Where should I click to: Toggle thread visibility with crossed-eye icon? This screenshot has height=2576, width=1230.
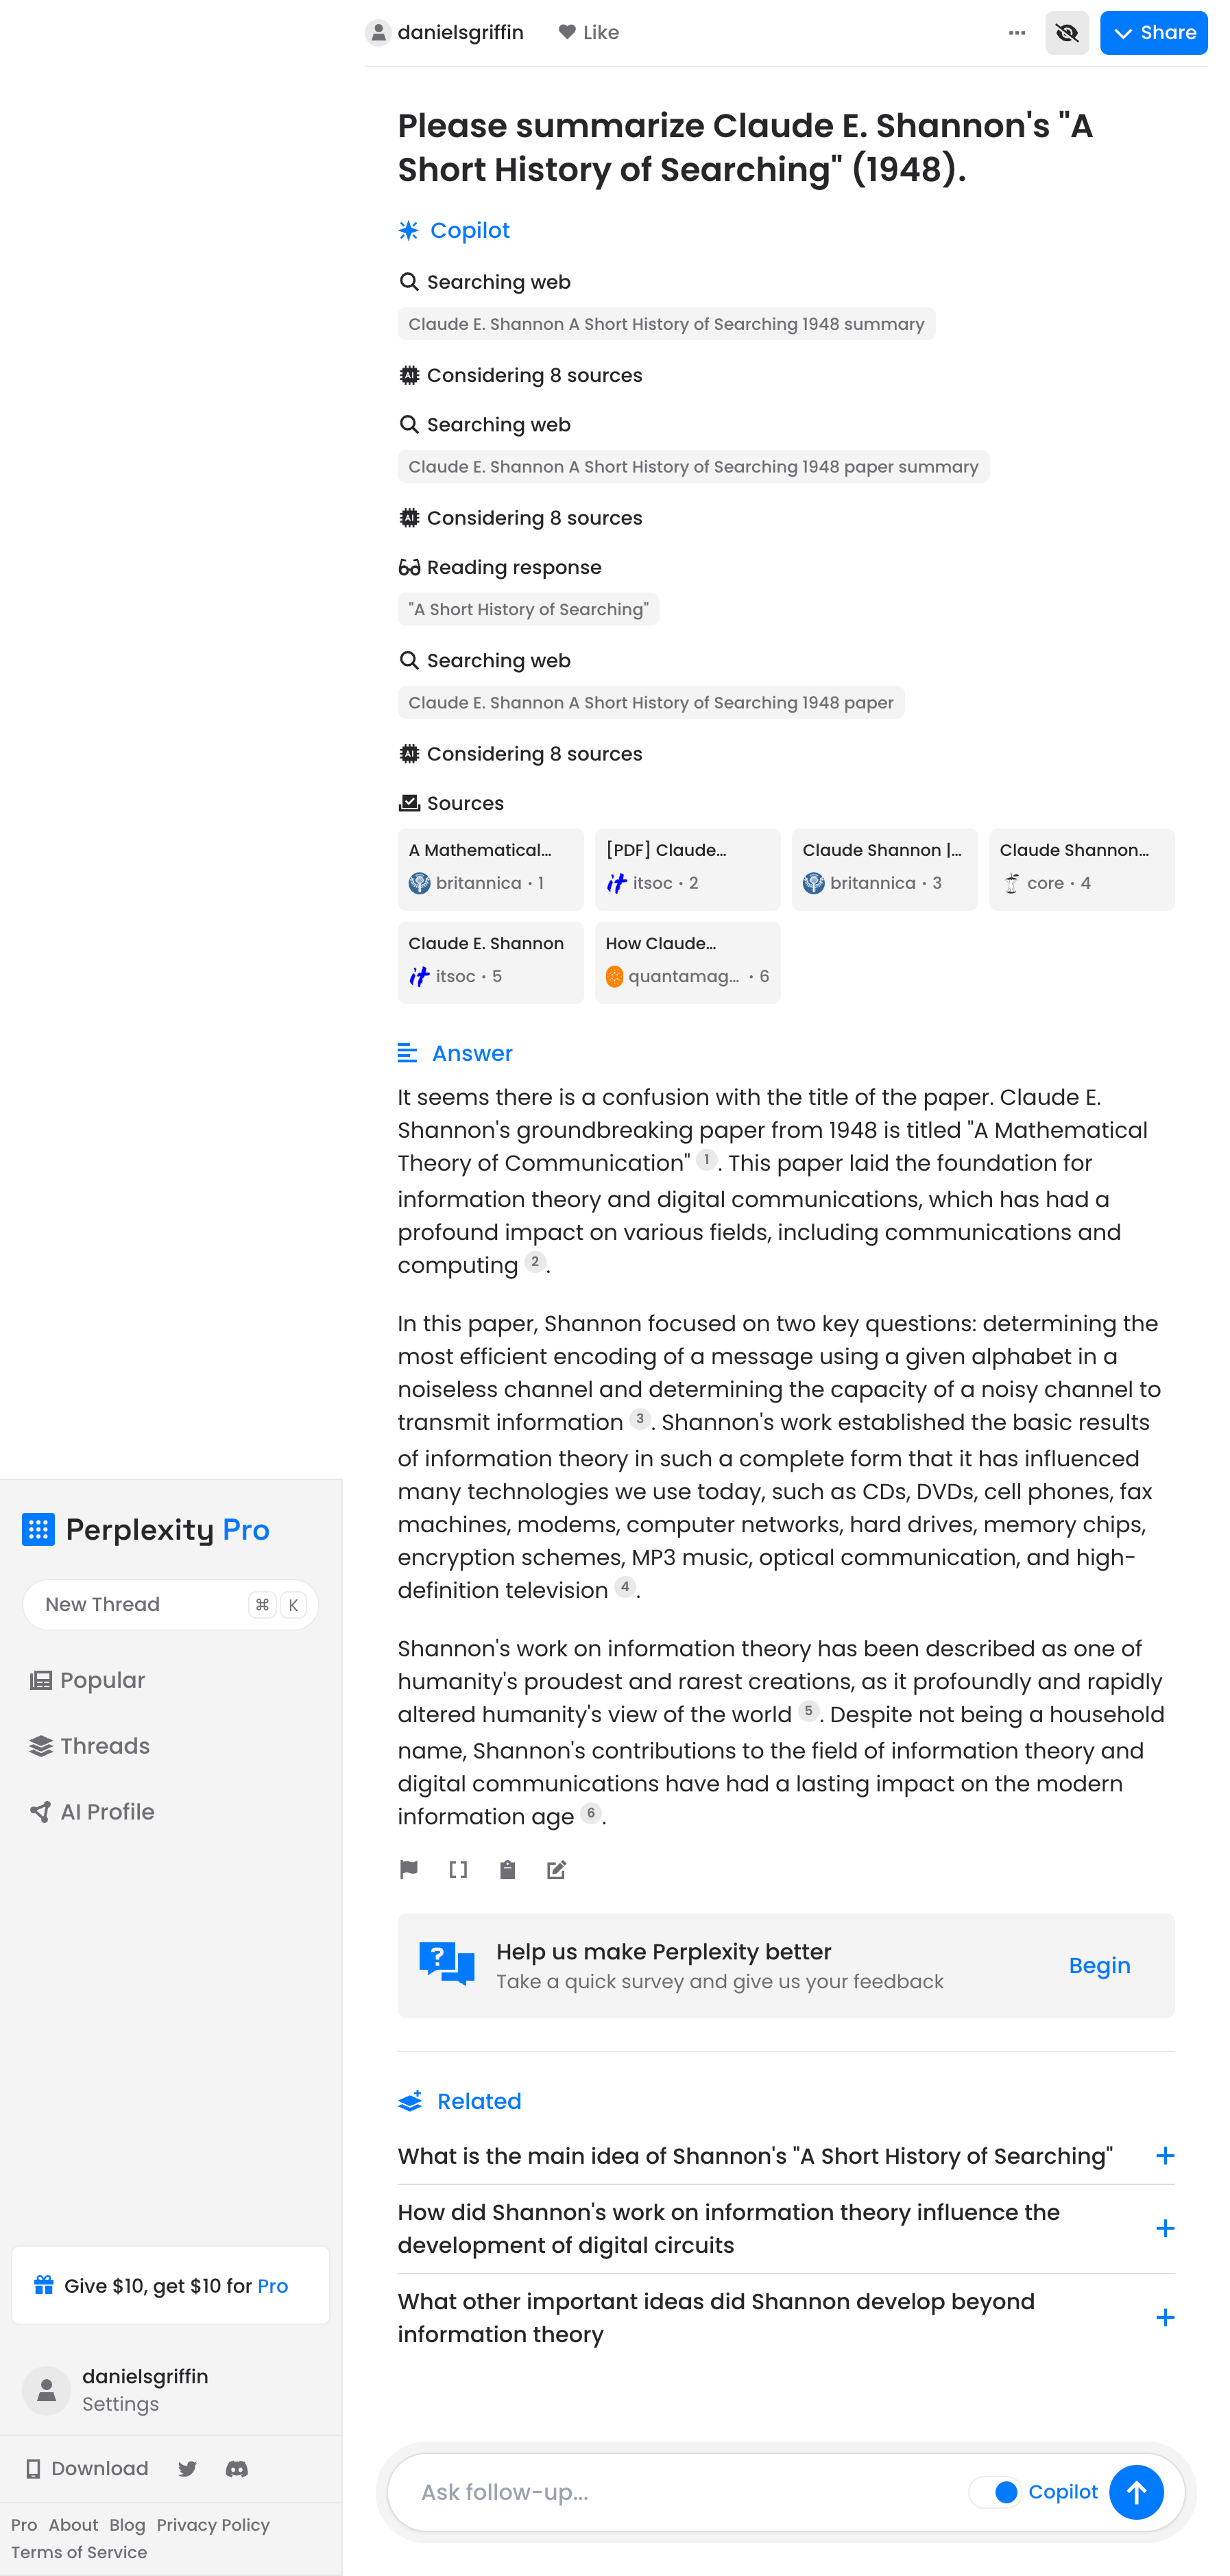(1067, 33)
